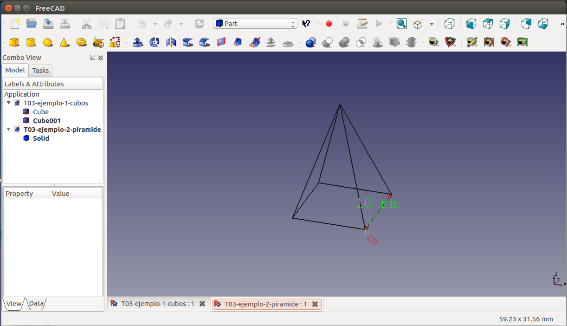Screen dimensions: 567x326
Task: Click the cylinder primitive icon
Action: pos(31,43)
